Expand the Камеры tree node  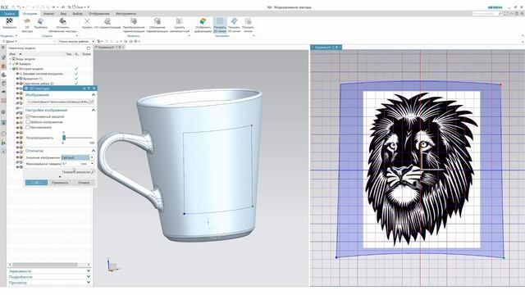[x=10, y=64]
